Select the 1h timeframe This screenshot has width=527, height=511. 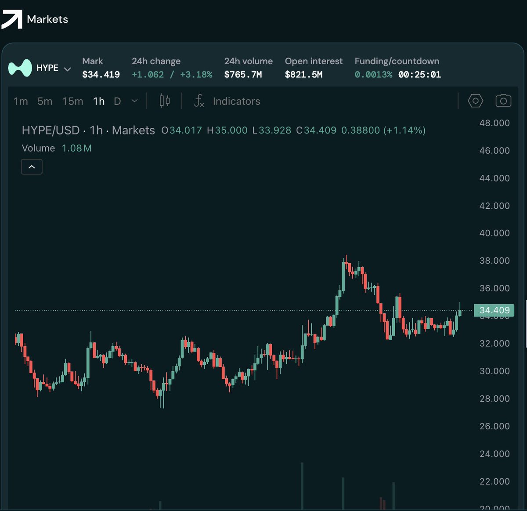tap(99, 101)
